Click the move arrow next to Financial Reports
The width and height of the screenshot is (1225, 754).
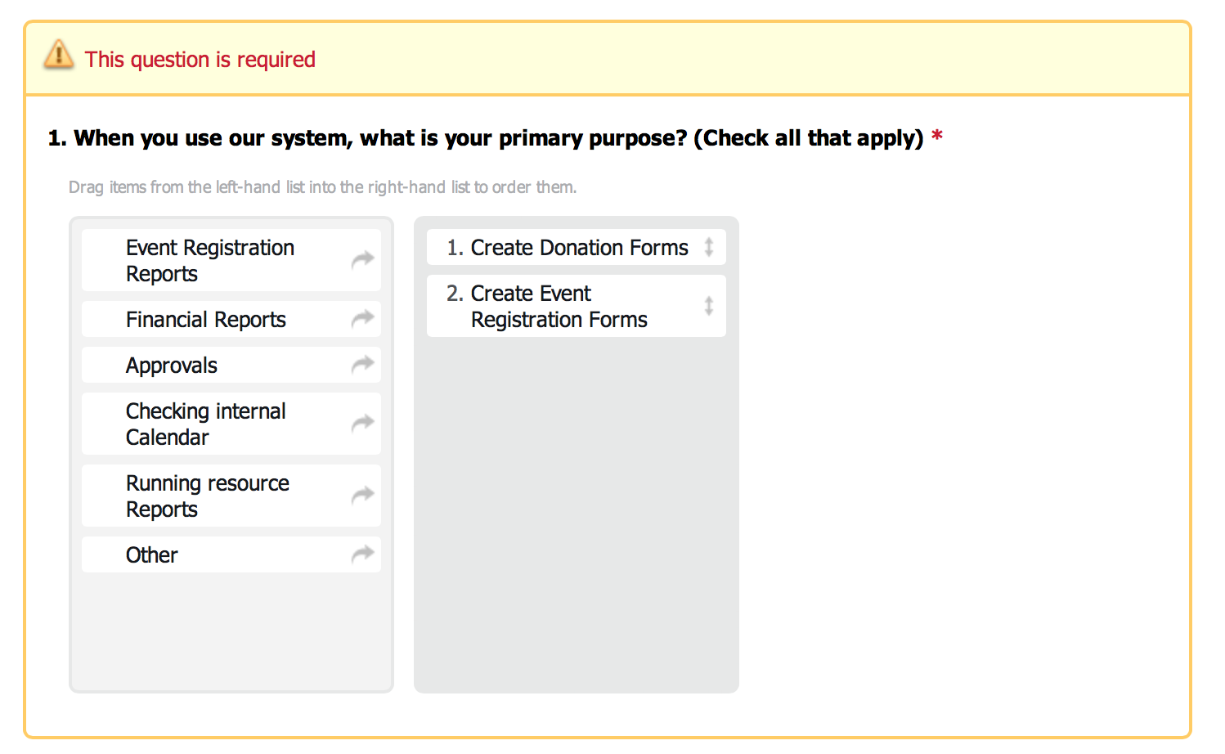click(362, 319)
